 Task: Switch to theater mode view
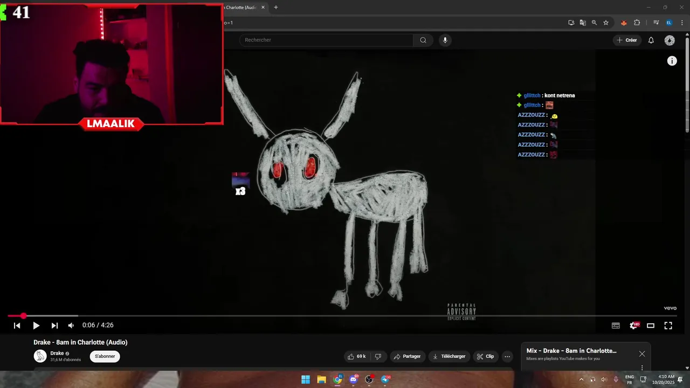(651, 325)
